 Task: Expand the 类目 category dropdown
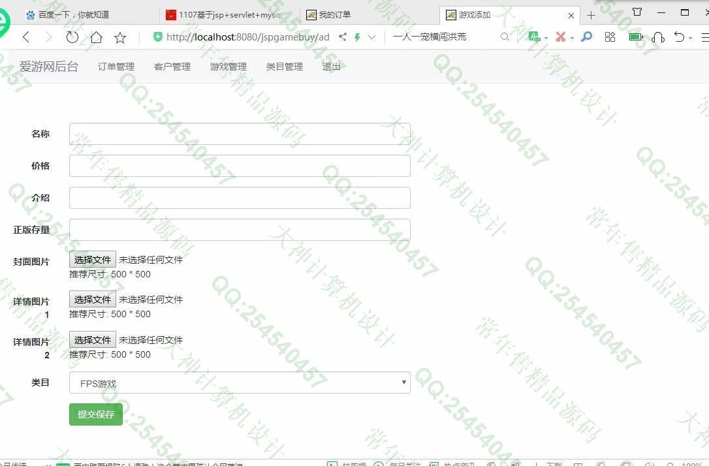240,383
